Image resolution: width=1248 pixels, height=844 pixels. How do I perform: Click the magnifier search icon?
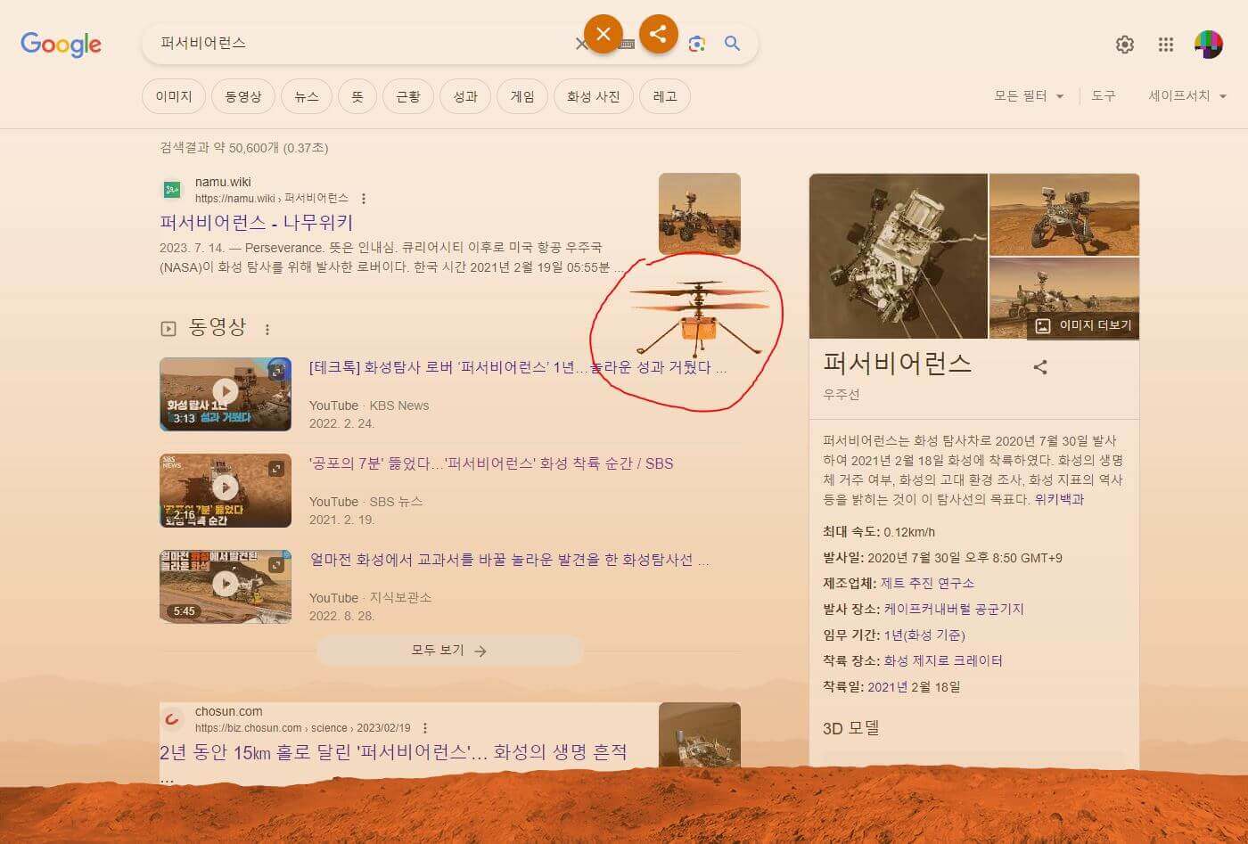tap(733, 44)
